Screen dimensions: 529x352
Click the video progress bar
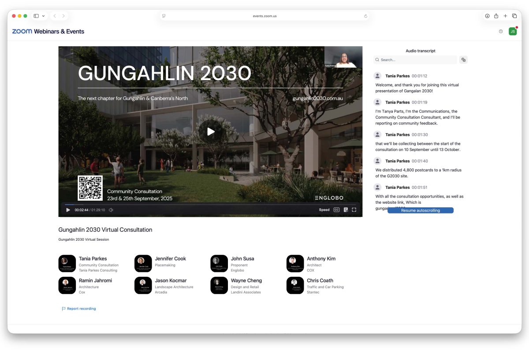click(211, 205)
